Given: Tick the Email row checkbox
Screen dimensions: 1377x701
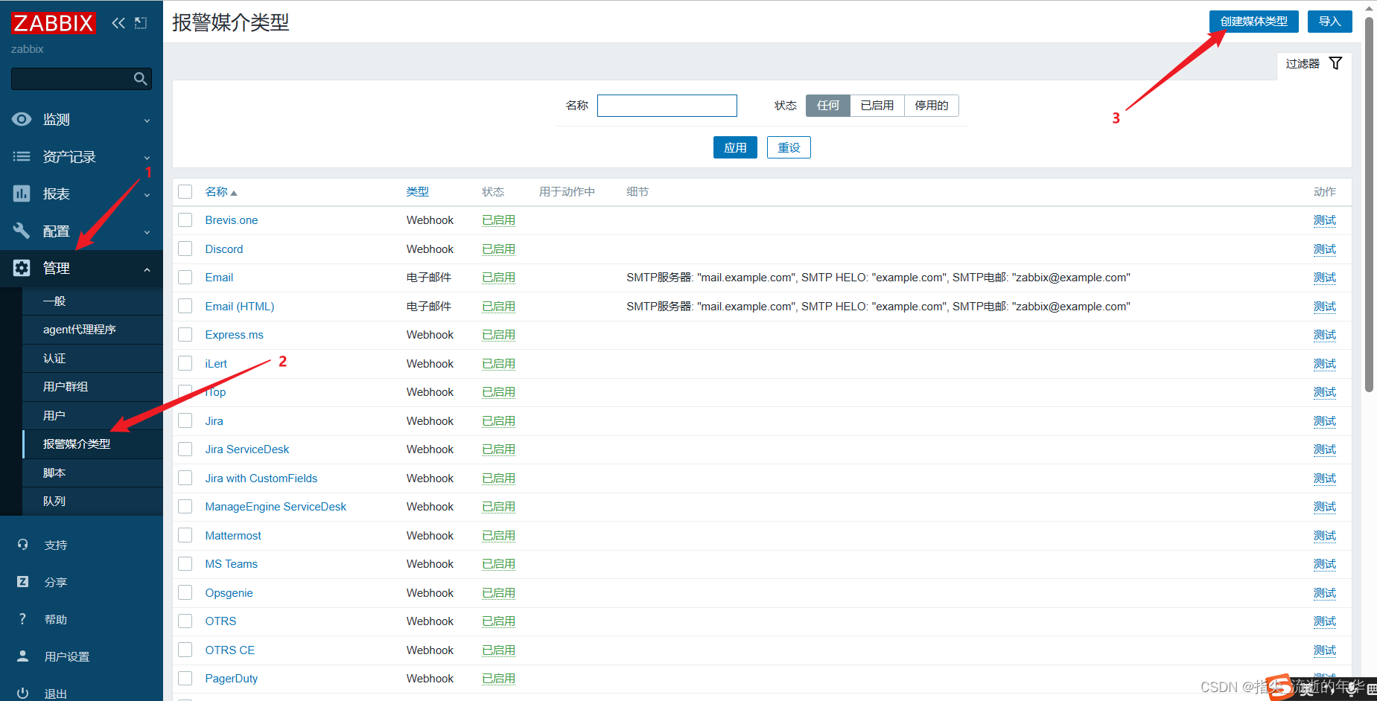Looking at the screenshot, I should pyautogui.click(x=185, y=278).
